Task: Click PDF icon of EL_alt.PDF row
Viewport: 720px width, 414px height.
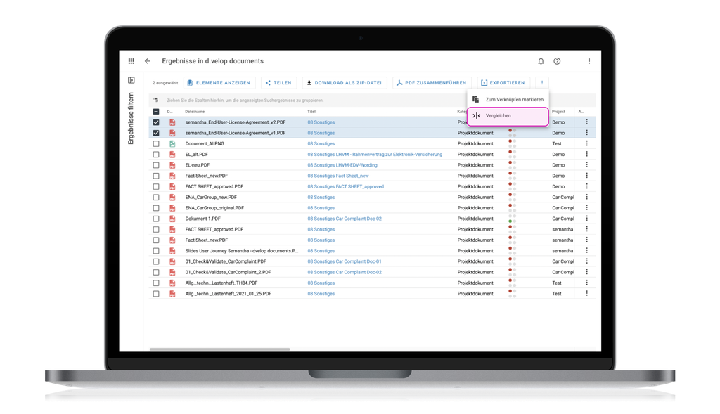Action: (172, 154)
